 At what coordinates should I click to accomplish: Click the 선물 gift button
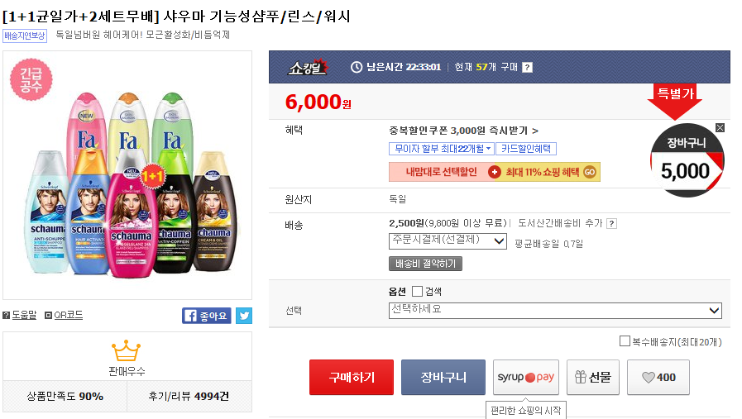[x=592, y=378]
